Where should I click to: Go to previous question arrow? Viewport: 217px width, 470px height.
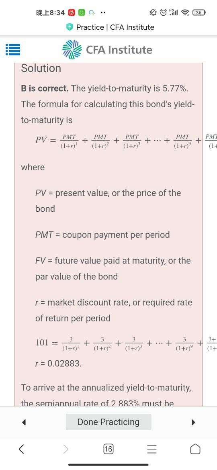click(x=24, y=422)
